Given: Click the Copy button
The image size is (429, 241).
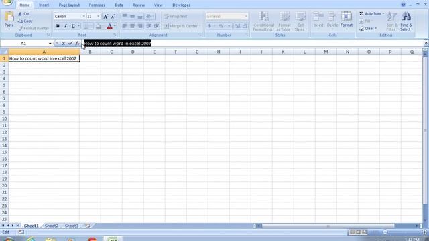Looking at the screenshot, I should (x=25, y=21).
